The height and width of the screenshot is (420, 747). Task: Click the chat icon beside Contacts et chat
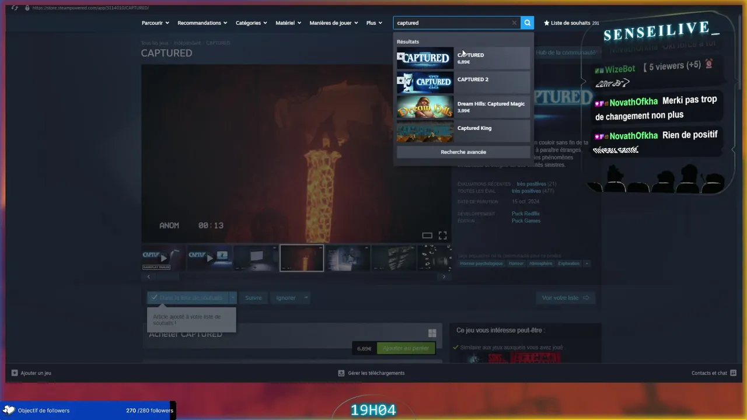[734, 373]
